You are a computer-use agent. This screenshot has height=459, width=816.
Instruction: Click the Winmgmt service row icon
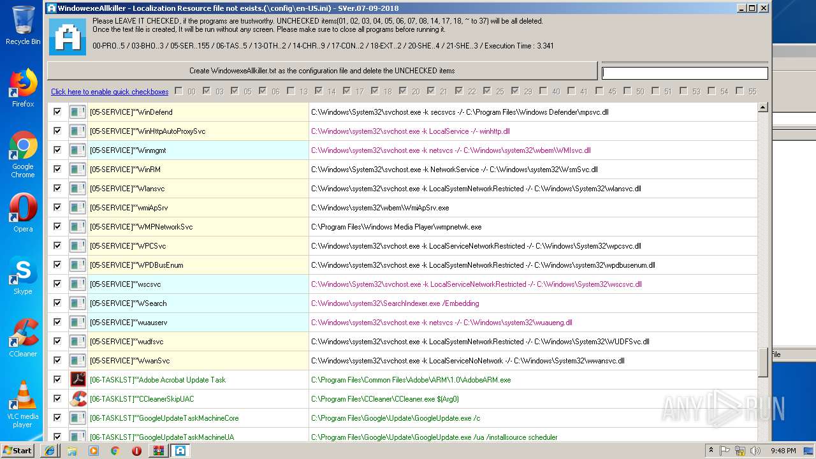[78, 150]
